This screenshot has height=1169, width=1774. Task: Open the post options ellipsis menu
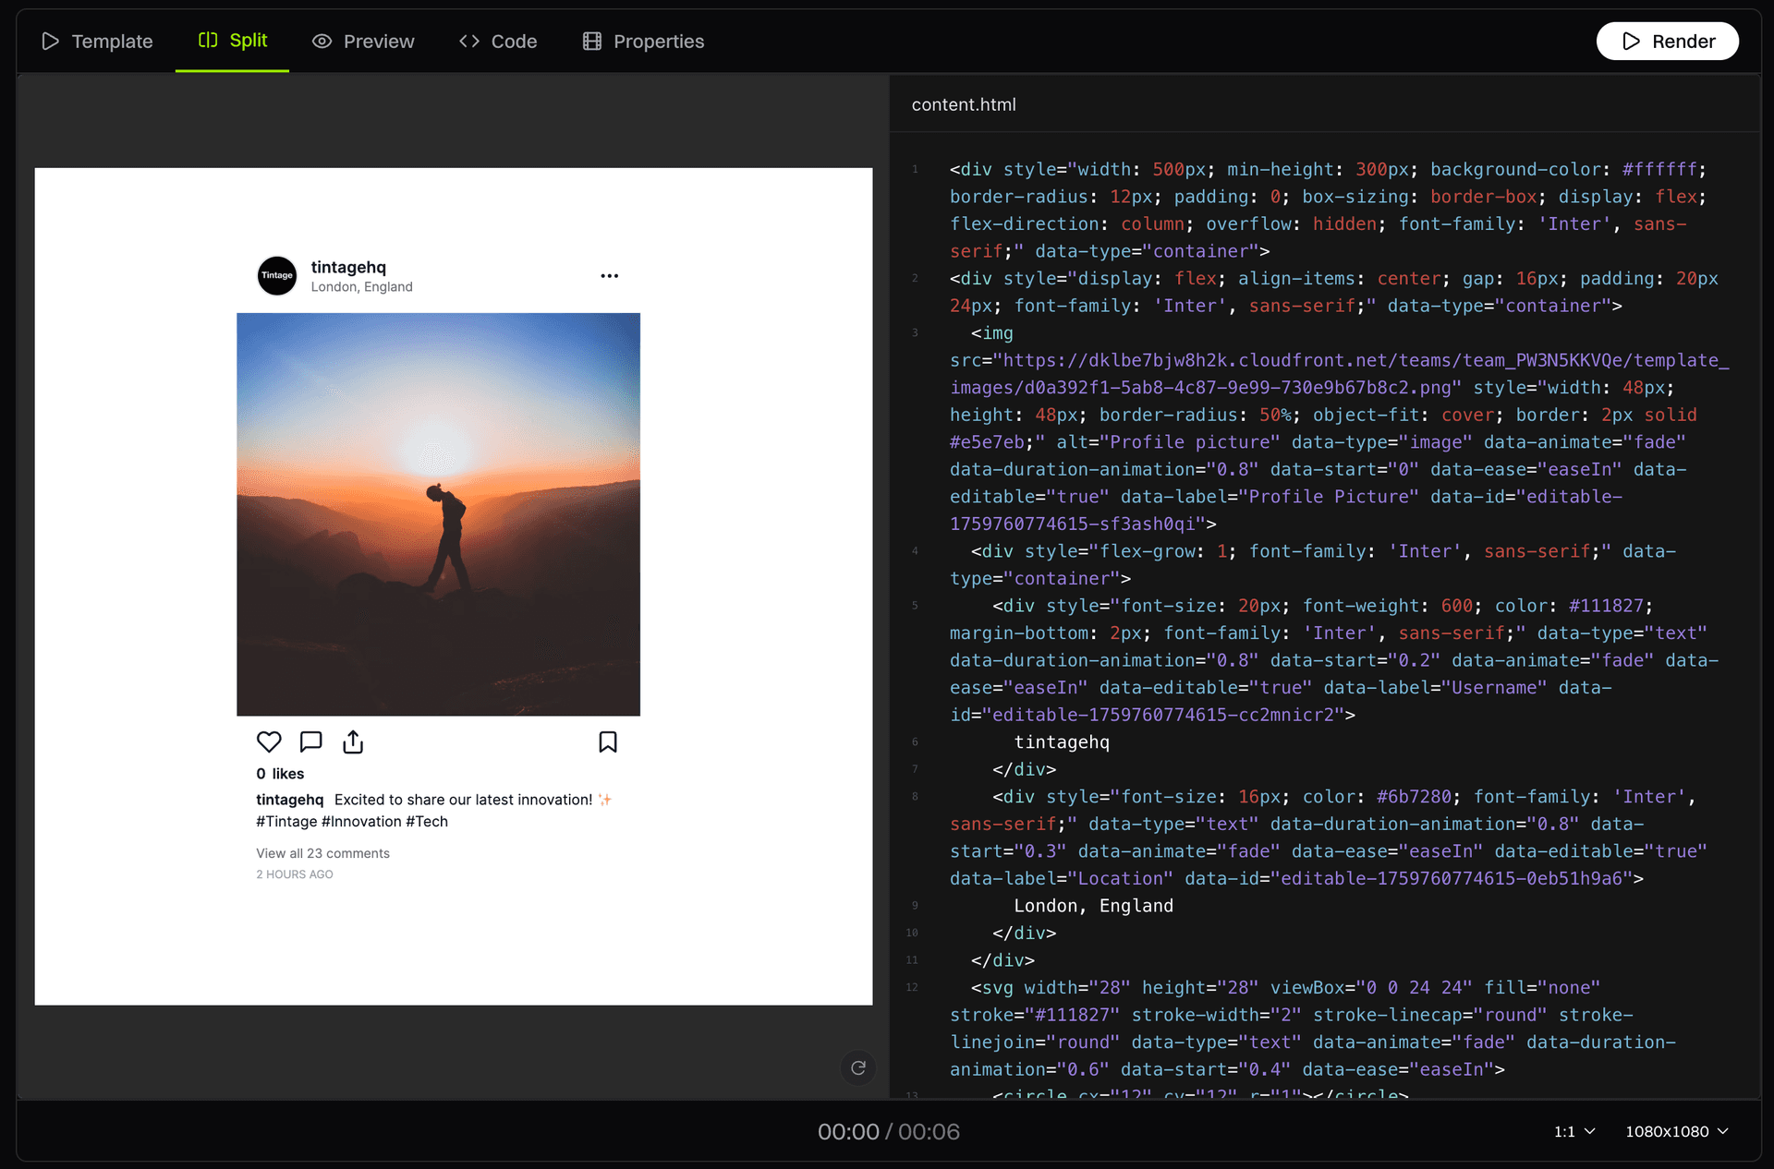click(x=609, y=275)
